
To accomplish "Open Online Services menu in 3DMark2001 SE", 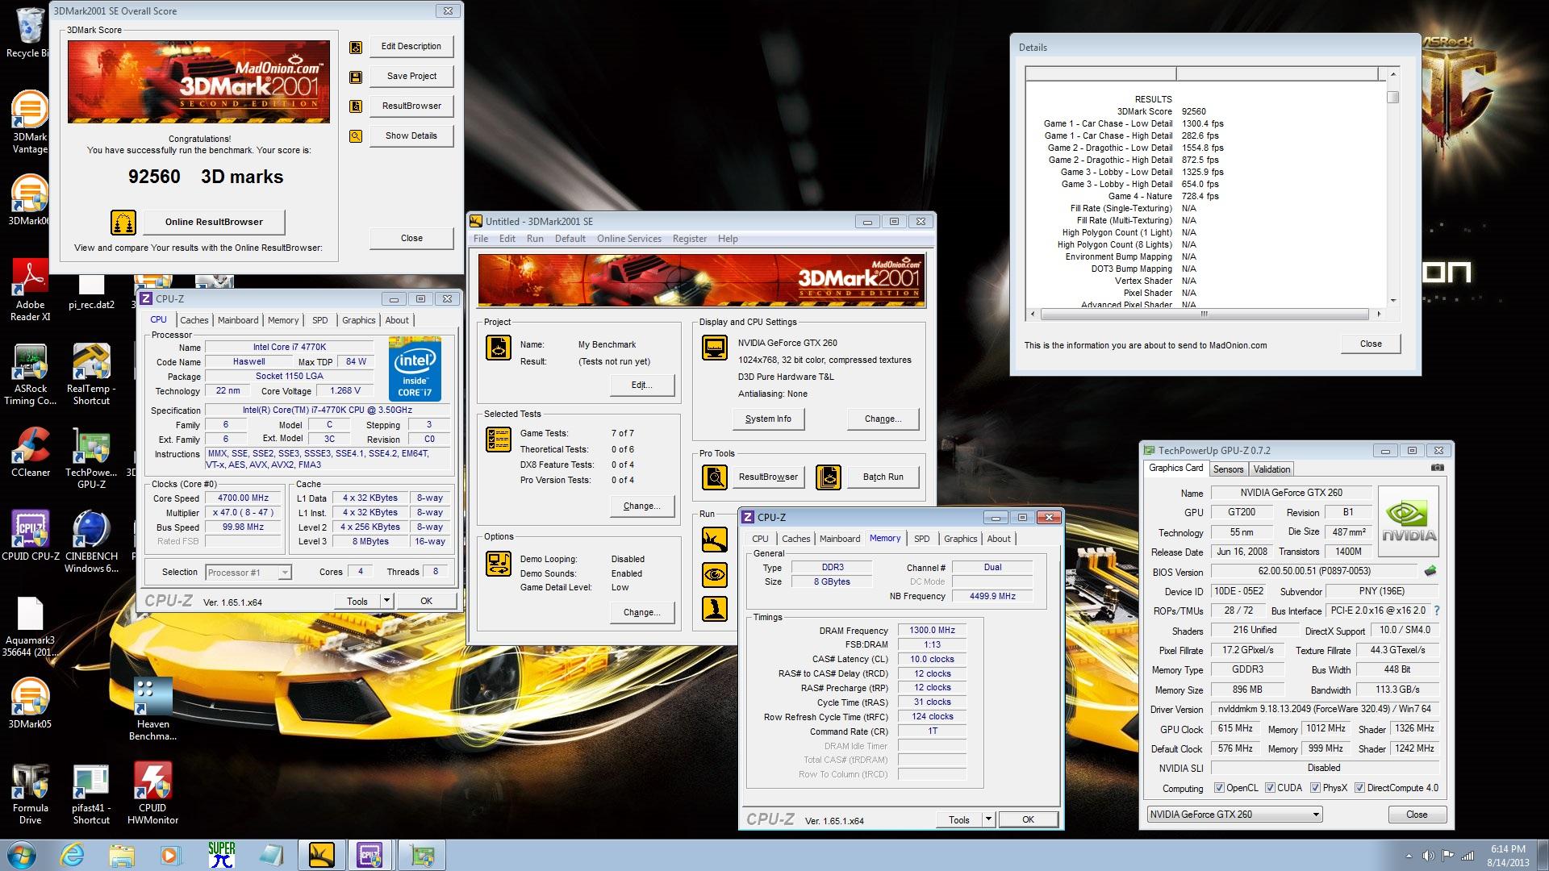I will [x=629, y=239].
